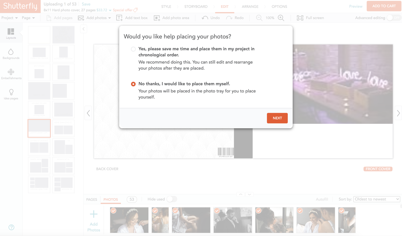Enable the Hide used switch
The width and height of the screenshot is (402, 236).
(172, 199)
